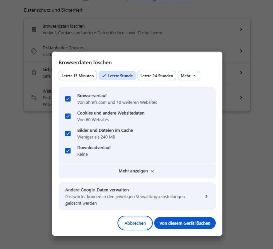Click the sliders icon for website settings
The image size is (273, 249).
point(34,98)
